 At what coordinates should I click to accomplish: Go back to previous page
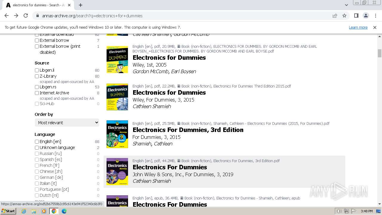7,16
